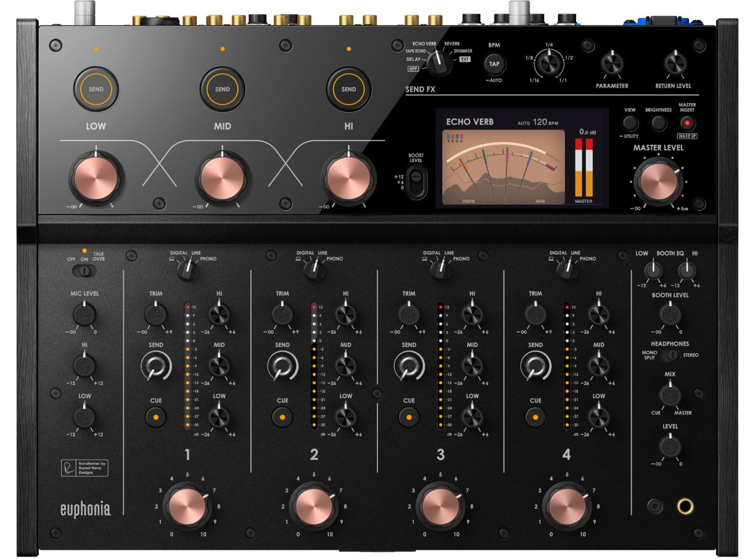The width and height of the screenshot is (753, 559).
Task: Click the small black headphone jack
Action: click(x=654, y=507)
